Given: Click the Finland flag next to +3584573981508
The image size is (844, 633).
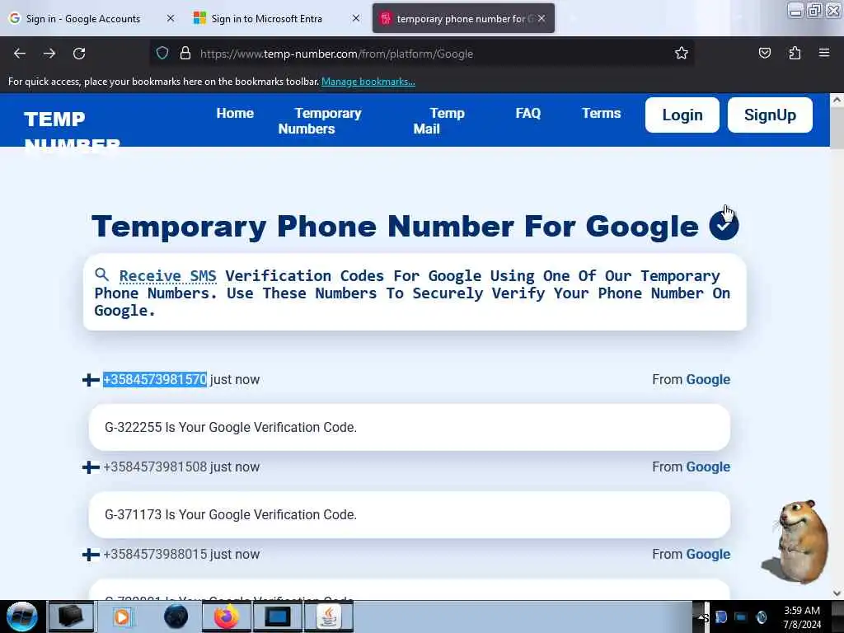Looking at the screenshot, I should point(91,467).
